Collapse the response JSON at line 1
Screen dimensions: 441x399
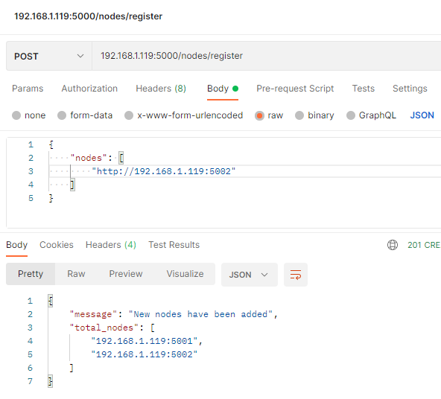pyautogui.click(x=51, y=301)
